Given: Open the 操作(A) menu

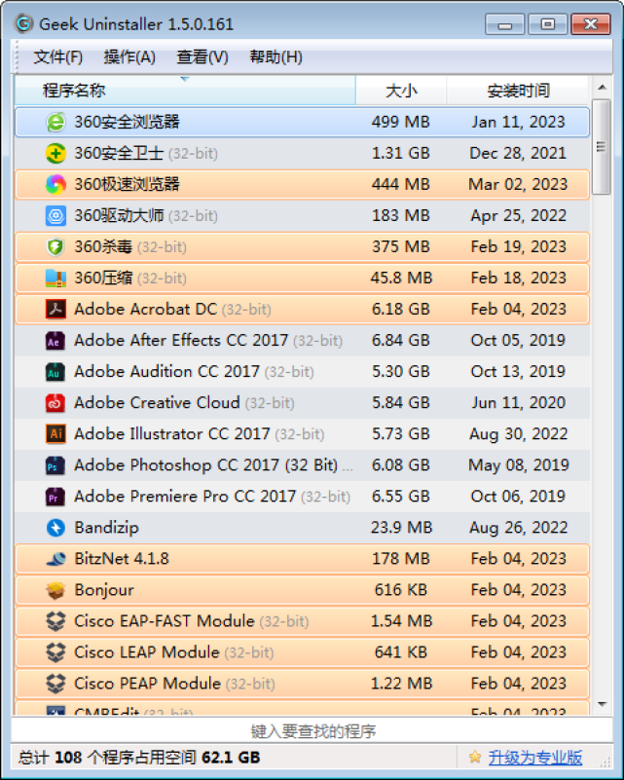Looking at the screenshot, I should [129, 57].
